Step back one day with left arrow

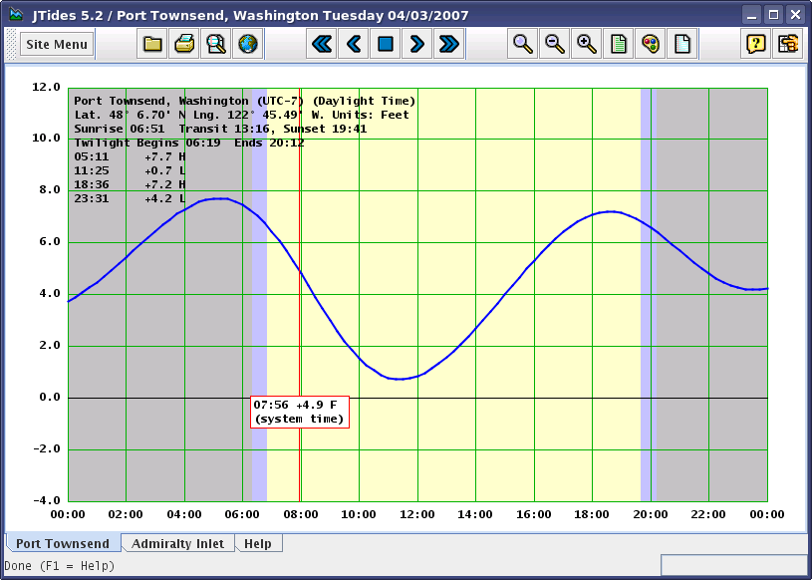tap(353, 43)
